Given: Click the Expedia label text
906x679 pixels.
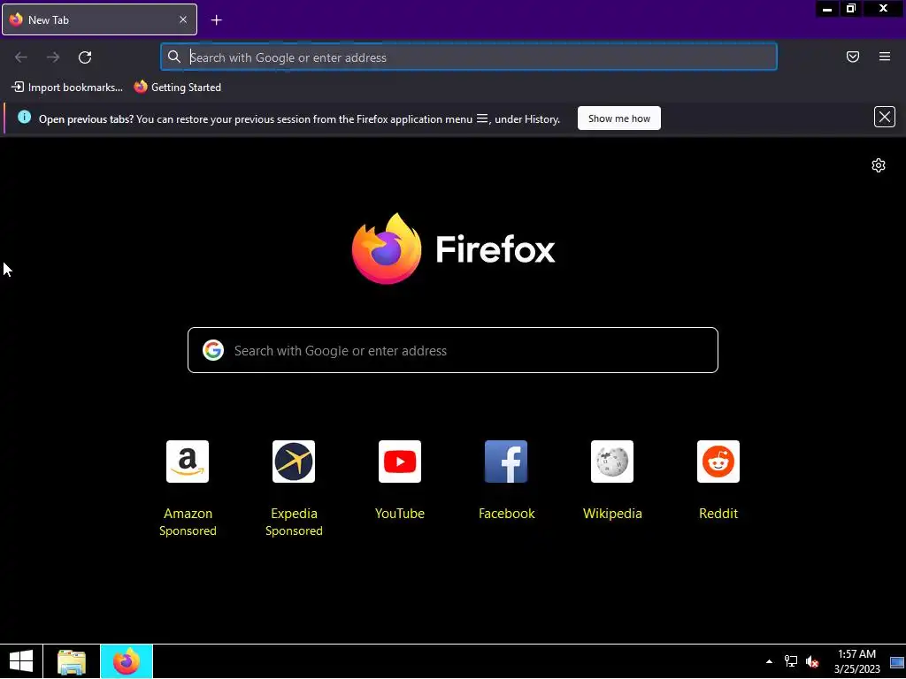Looking at the screenshot, I should click(294, 514).
